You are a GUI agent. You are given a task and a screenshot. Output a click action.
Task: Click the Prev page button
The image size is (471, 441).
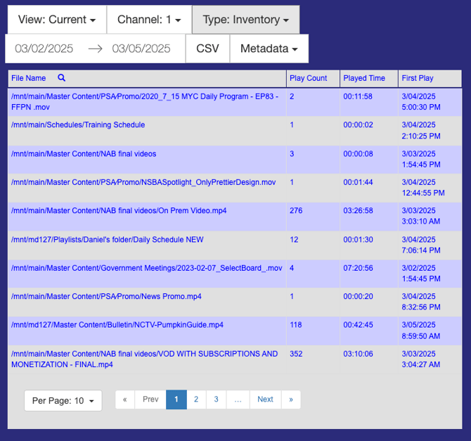click(x=150, y=400)
